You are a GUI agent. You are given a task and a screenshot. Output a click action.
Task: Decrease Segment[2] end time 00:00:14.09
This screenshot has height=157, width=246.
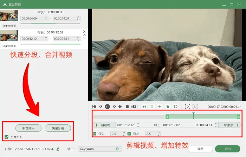pyautogui.click(x=78, y=20)
